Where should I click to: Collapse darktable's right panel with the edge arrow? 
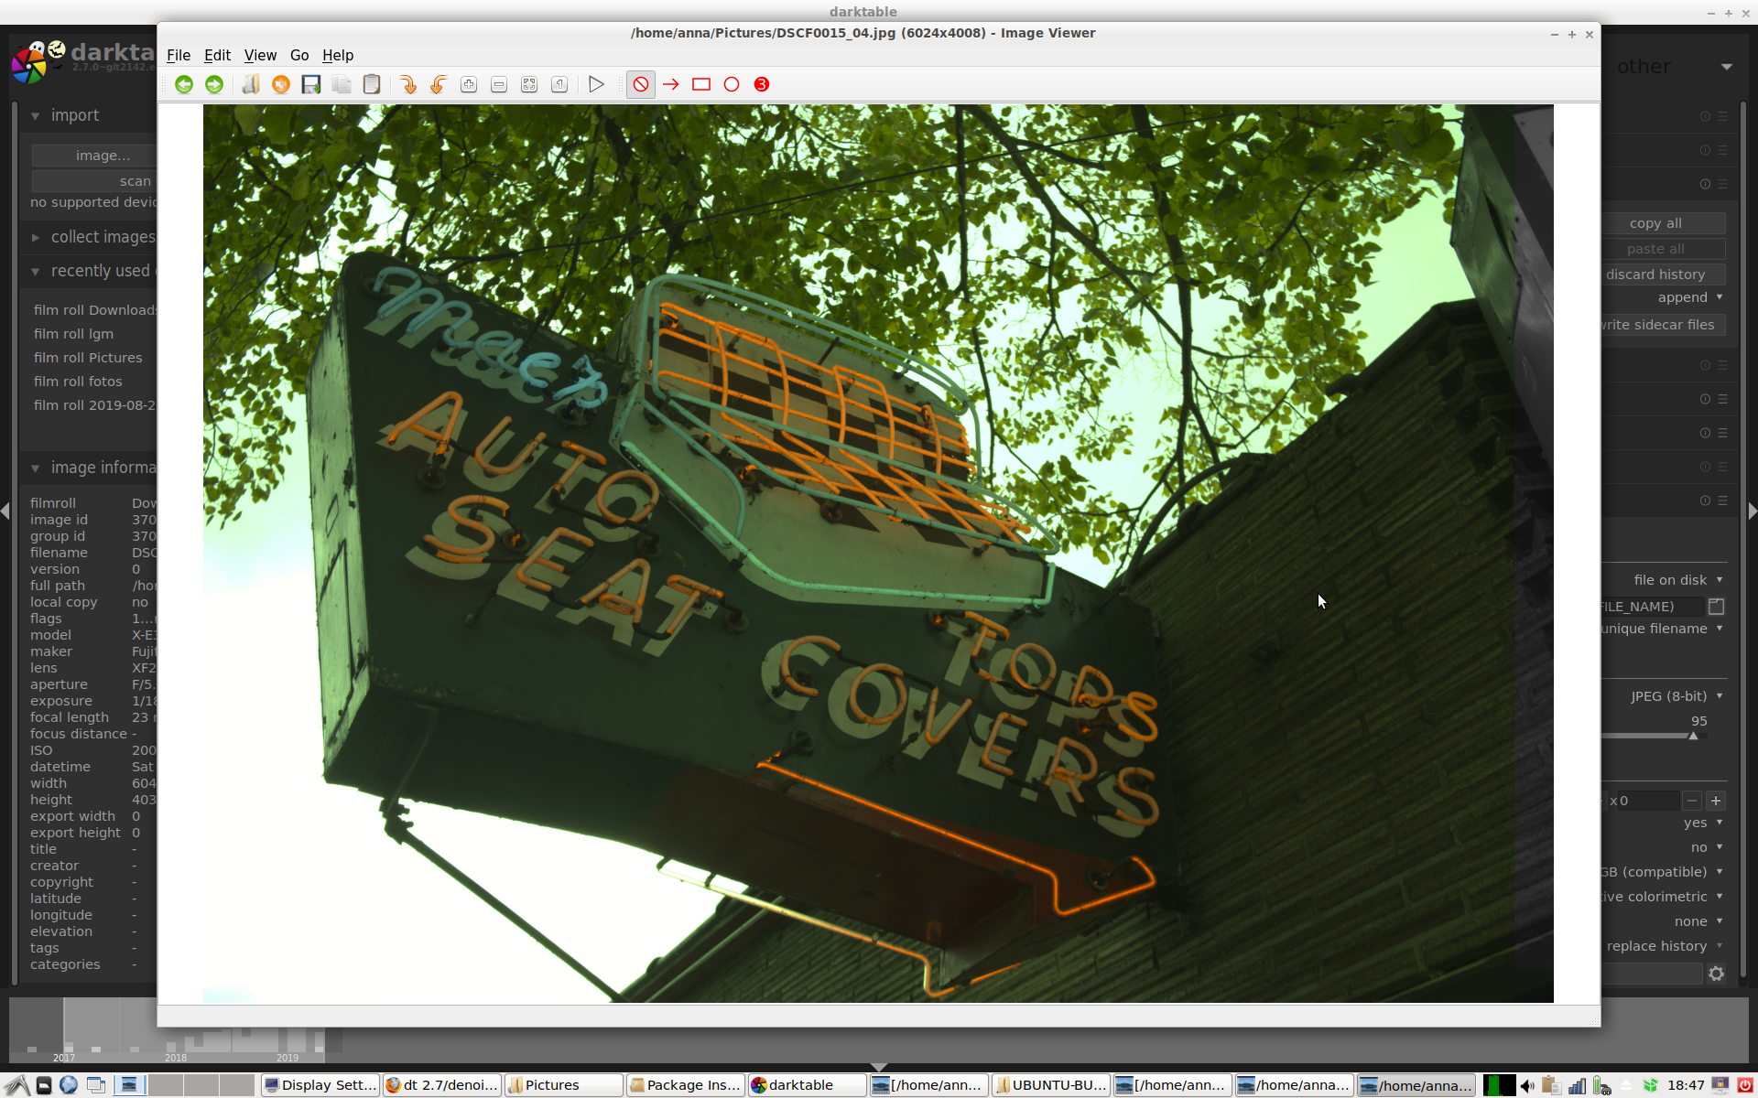coord(1753,511)
